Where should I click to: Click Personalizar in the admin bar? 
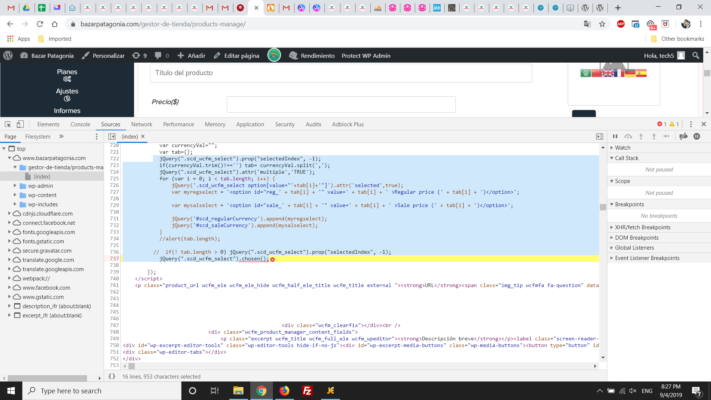tap(103, 56)
